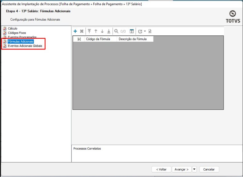Image resolution: width=243 pixels, height=177 pixels.
Task: Click the export icon in grid toolbar
Action: (140, 31)
